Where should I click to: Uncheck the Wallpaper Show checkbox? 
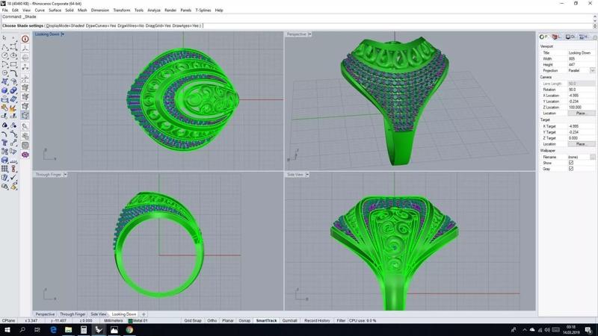tap(571, 163)
